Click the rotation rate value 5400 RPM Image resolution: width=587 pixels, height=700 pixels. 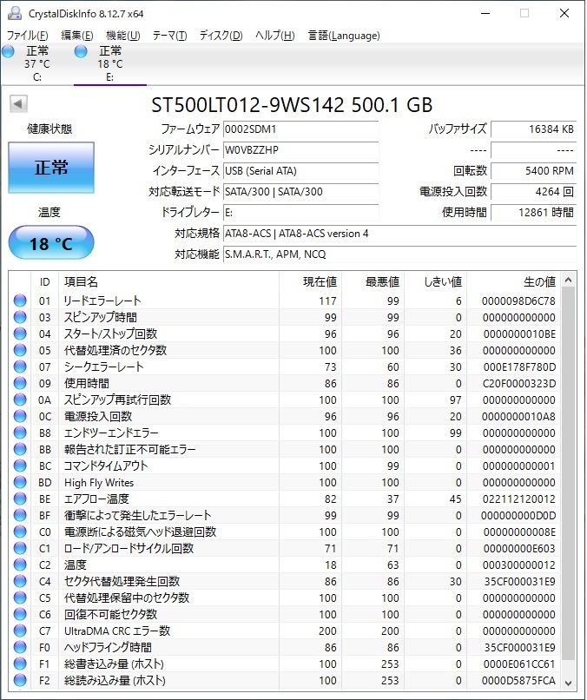(534, 171)
